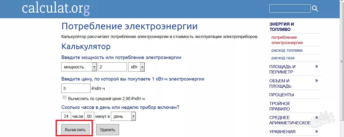This screenshot has height=137, width=344.
Task: Expand the СРЕДНЕЕ АРИФМЕТИЧЕСКОЕ chevron
Action: (317, 117)
